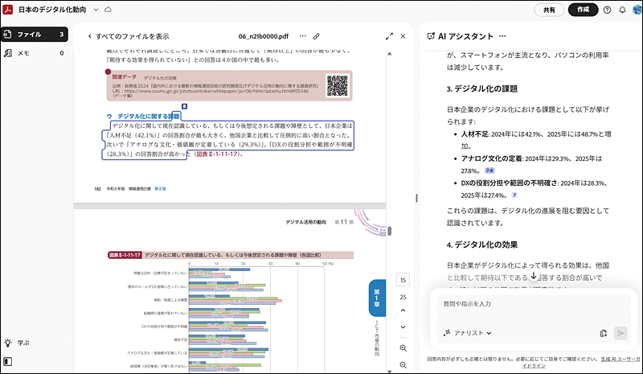Expand the document title dropdown chevron

[x=96, y=10]
